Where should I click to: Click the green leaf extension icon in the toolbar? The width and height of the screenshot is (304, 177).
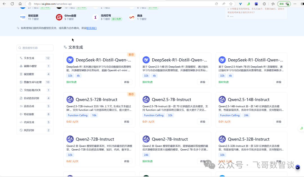click(x=248, y=4)
